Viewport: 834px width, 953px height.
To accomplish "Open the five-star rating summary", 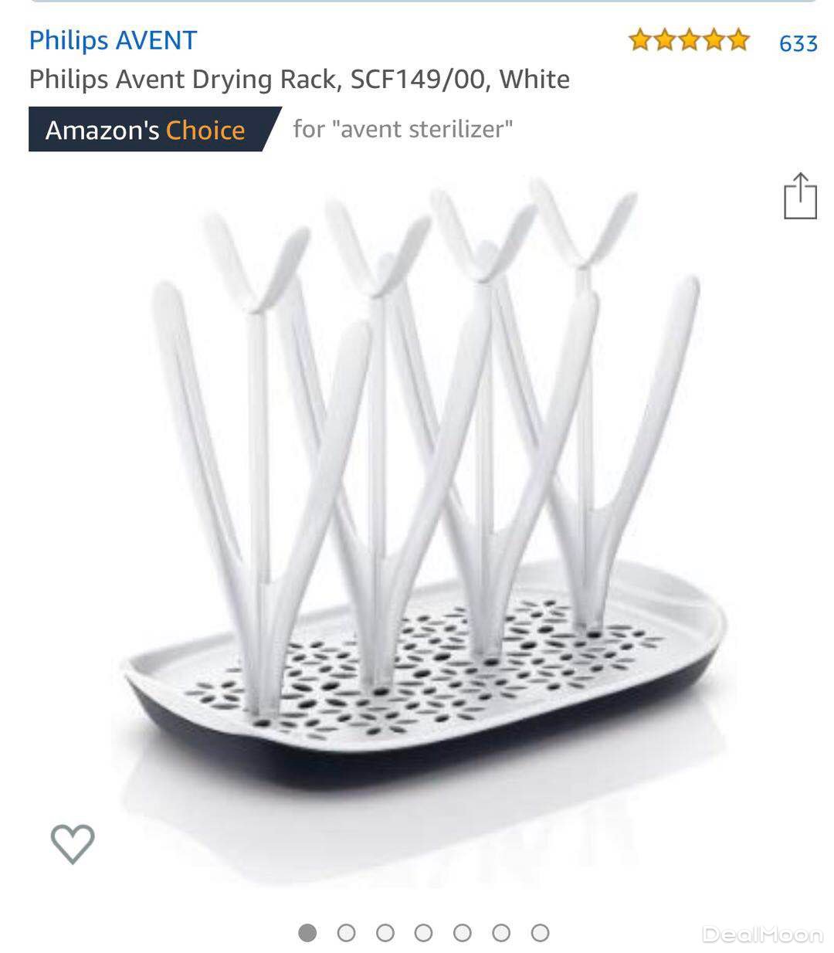I will click(x=689, y=40).
